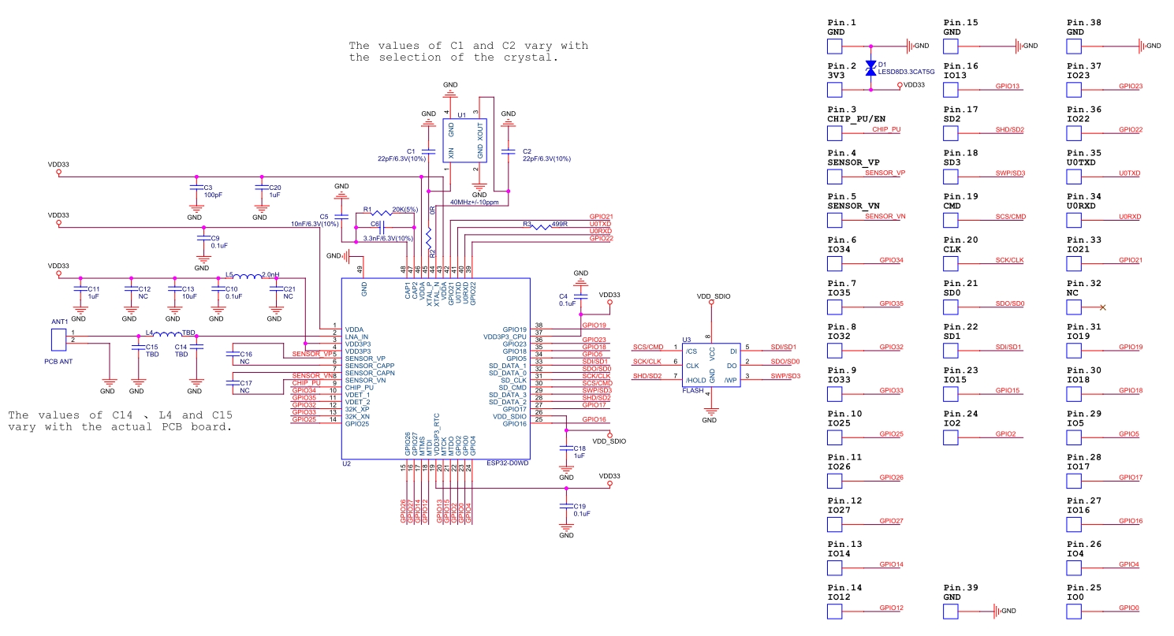This screenshot has width=1174, height=636.
Task: Select the crystal selection note text
Action: tap(468, 51)
